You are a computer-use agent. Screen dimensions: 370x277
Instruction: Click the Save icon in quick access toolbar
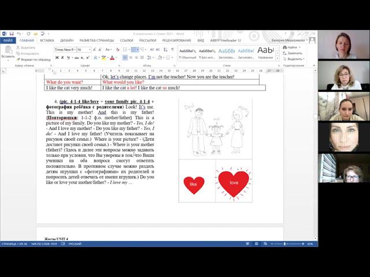[x=12, y=34]
